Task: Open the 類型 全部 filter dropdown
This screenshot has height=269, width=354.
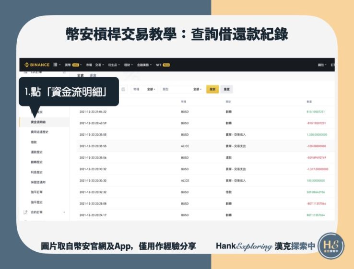Action: tap(182, 89)
